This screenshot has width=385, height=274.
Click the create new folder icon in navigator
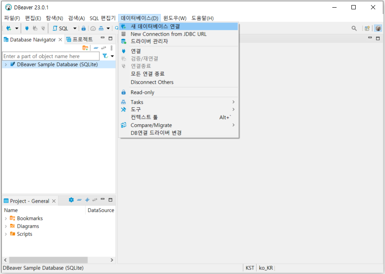point(85,48)
